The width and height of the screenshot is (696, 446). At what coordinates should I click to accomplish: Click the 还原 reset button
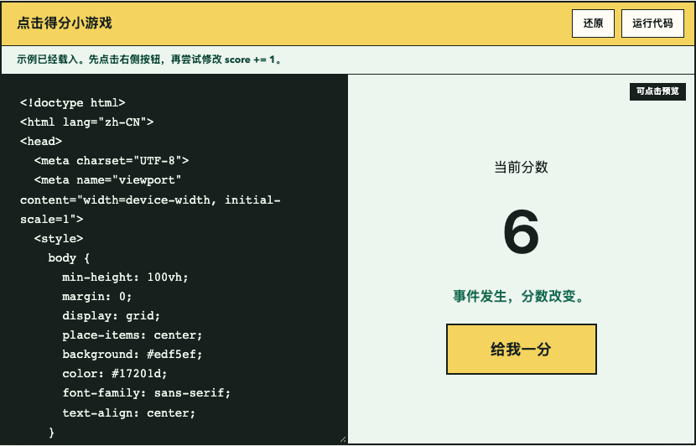pyautogui.click(x=593, y=23)
